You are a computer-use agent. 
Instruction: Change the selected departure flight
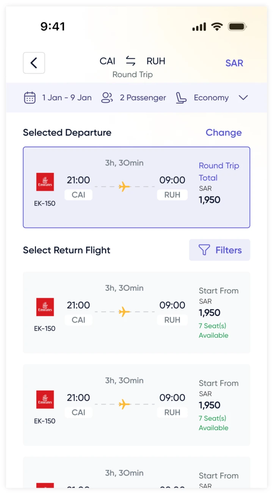coord(223,133)
